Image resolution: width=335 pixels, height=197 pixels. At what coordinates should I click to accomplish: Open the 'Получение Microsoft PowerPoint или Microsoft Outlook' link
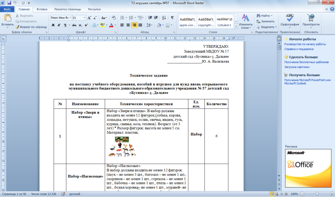(x=308, y=82)
